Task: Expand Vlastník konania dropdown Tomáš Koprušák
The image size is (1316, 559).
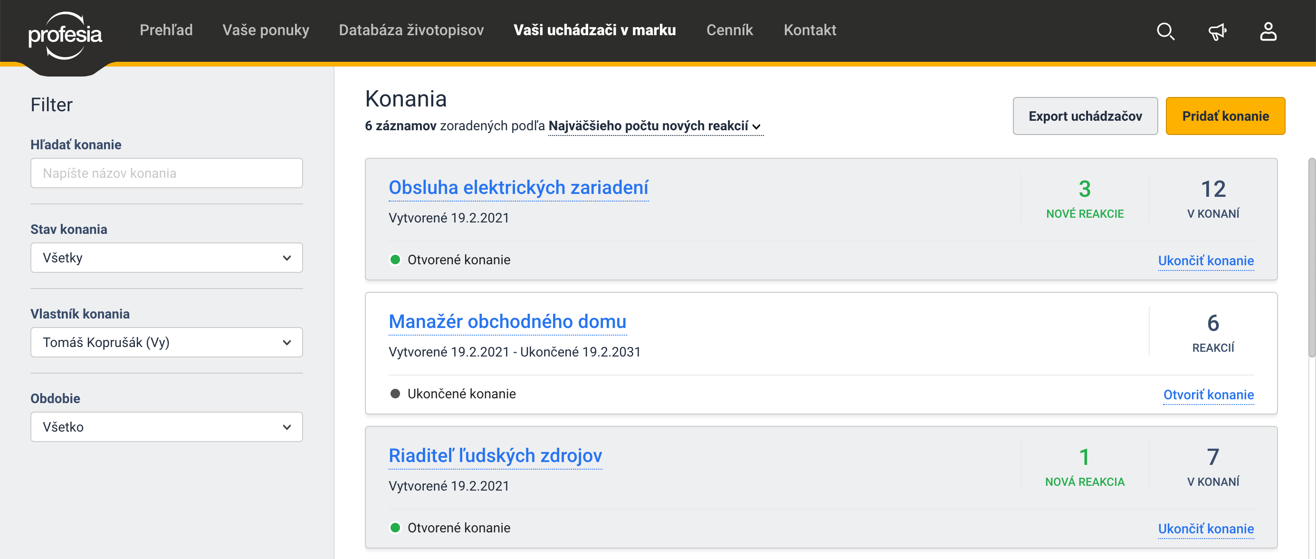Action: [167, 342]
